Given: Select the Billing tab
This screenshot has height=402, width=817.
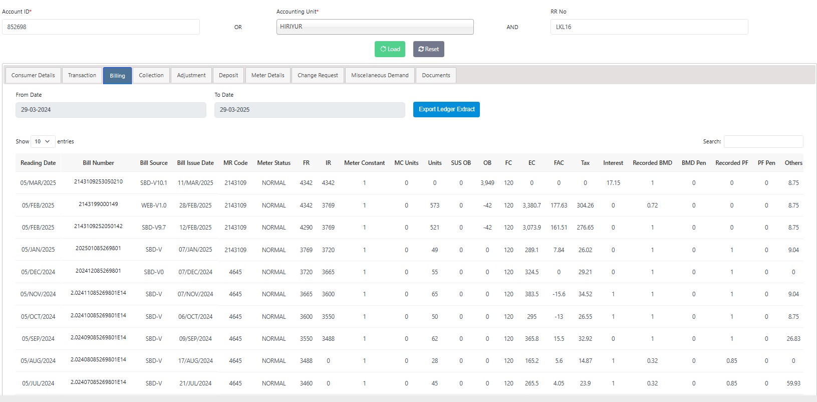Looking at the screenshot, I should 117,76.
